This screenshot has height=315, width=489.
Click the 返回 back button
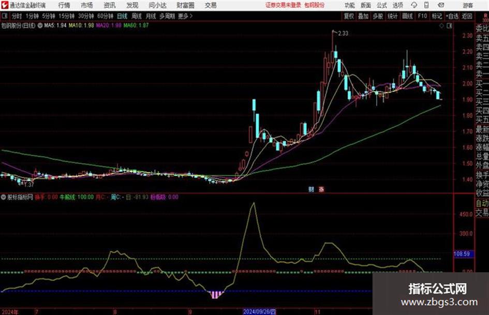click(x=467, y=16)
